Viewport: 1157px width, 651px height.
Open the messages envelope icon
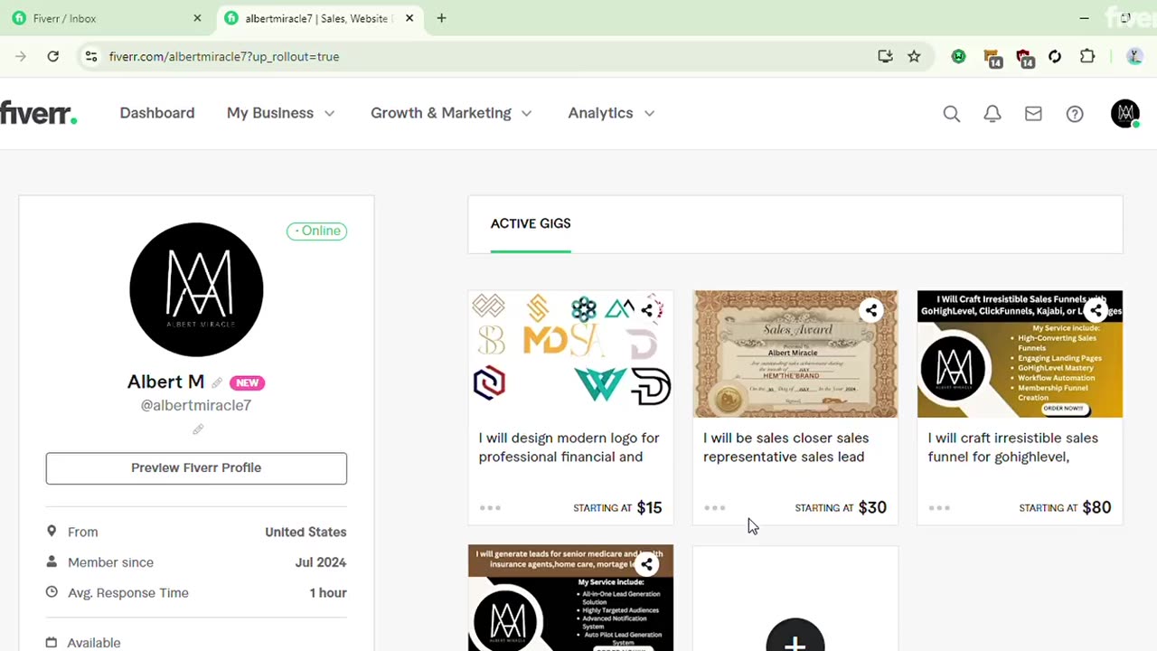[x=1033, y=114]
